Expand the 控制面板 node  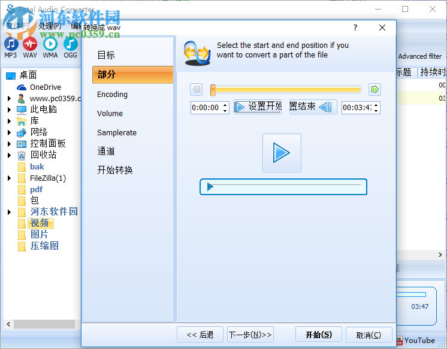coord(9,144)
